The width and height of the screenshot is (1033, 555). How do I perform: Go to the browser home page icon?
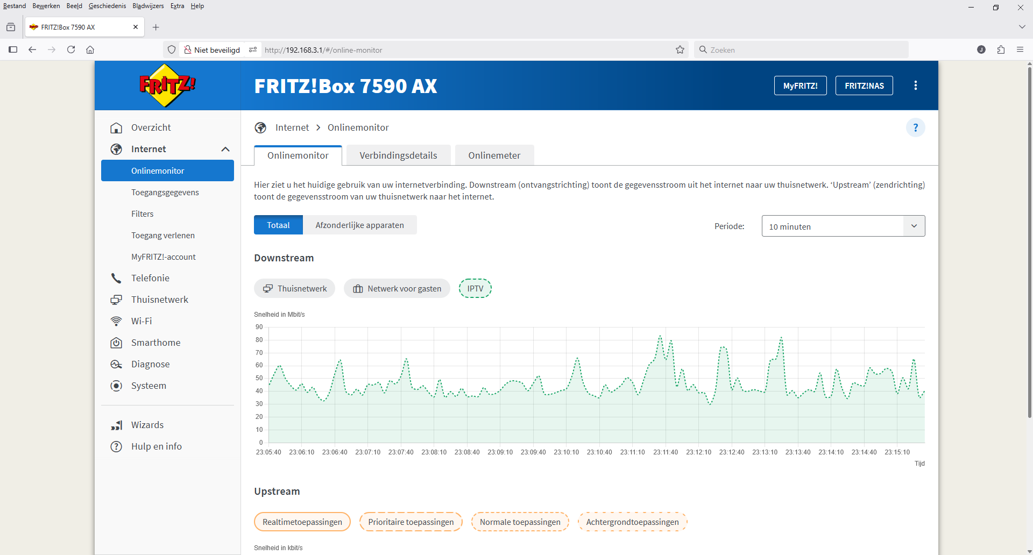(x=90, y=49)
